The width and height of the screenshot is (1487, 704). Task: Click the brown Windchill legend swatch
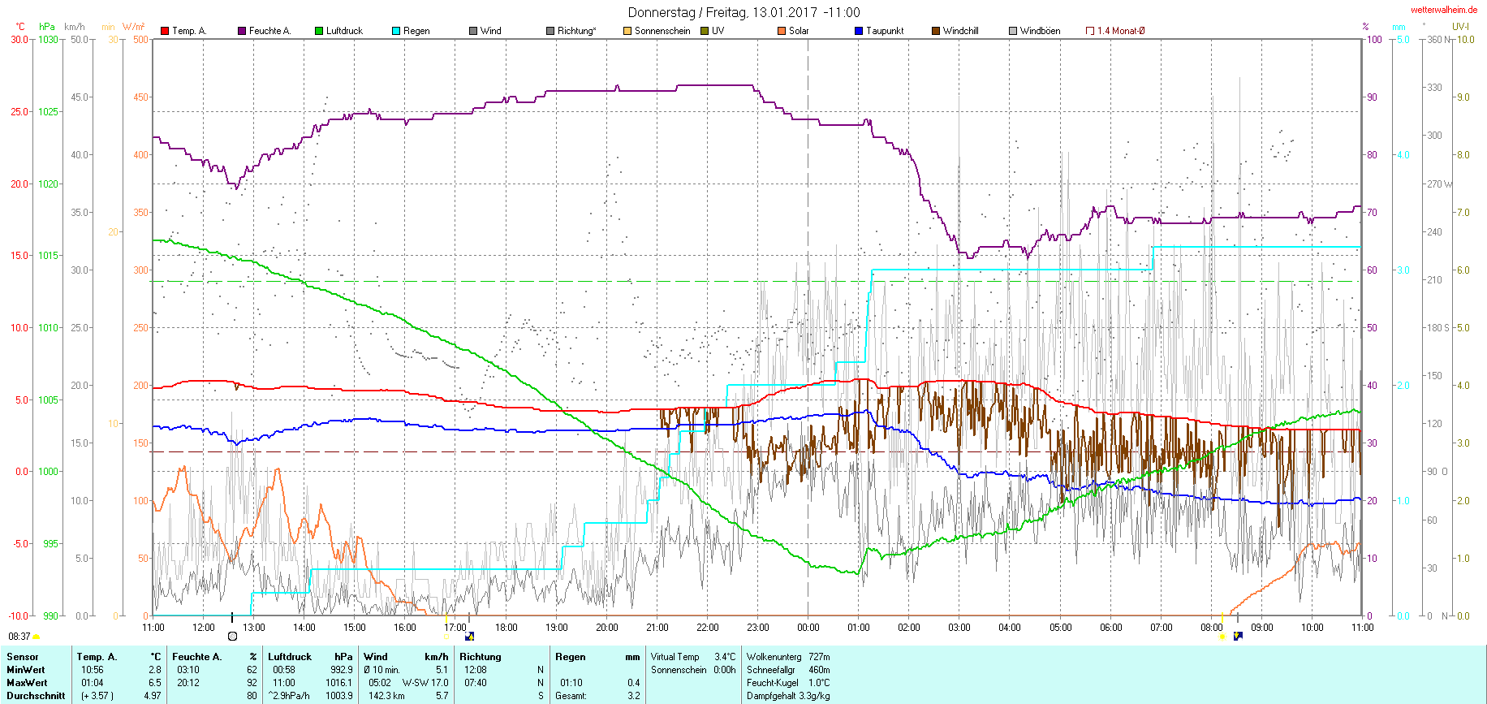[x=936, y=31]
